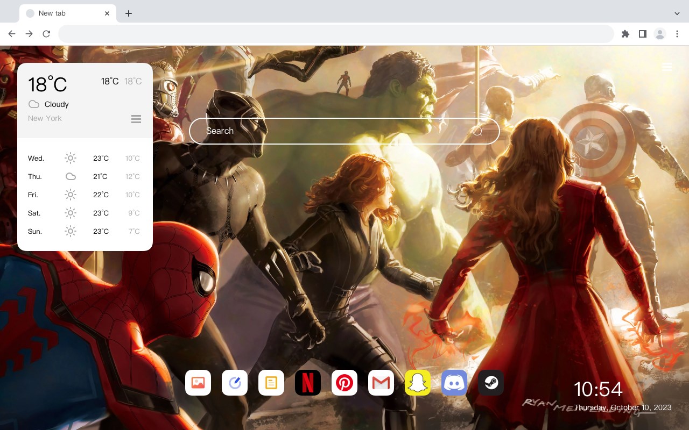Click the Fri. forecast row label

click(33, 195)
